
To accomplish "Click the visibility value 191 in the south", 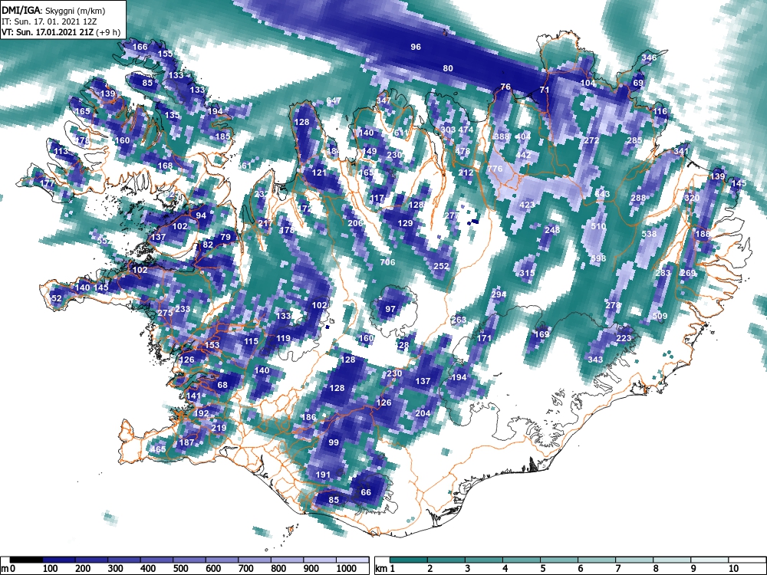I will coord(323,475).
